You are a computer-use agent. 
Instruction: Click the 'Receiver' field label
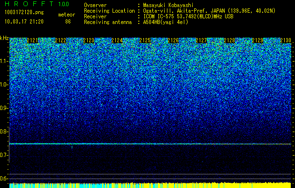pyautogui.click(x=95, y=16)
